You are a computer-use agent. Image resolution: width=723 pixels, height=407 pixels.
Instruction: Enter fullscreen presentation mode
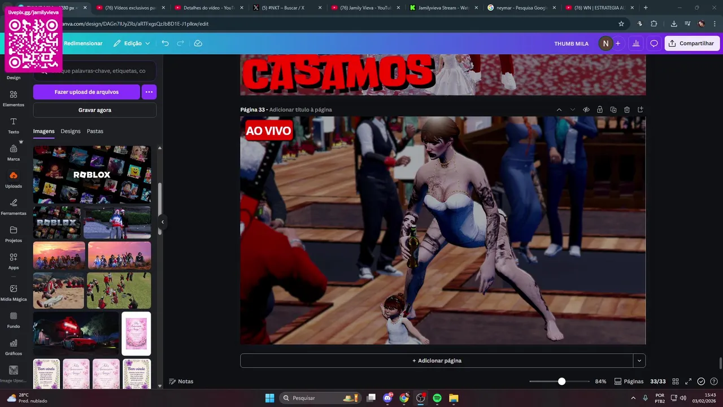(x=688, y=382)
